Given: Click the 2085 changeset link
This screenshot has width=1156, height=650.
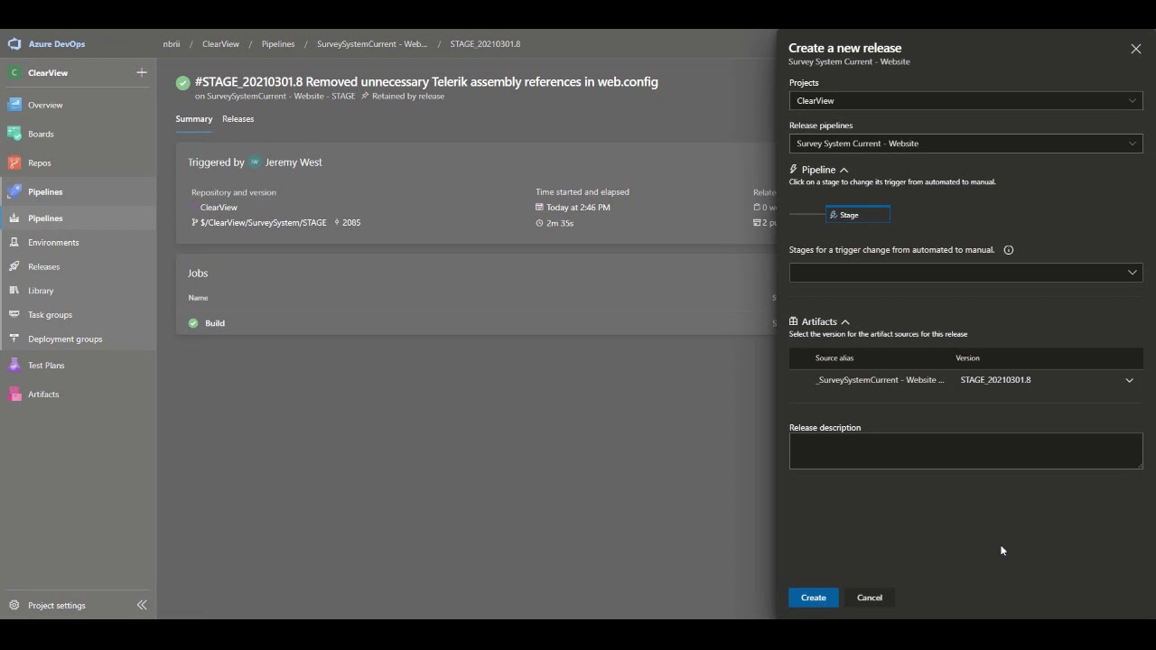Looking at the screenshot, I should click(351, 223).
